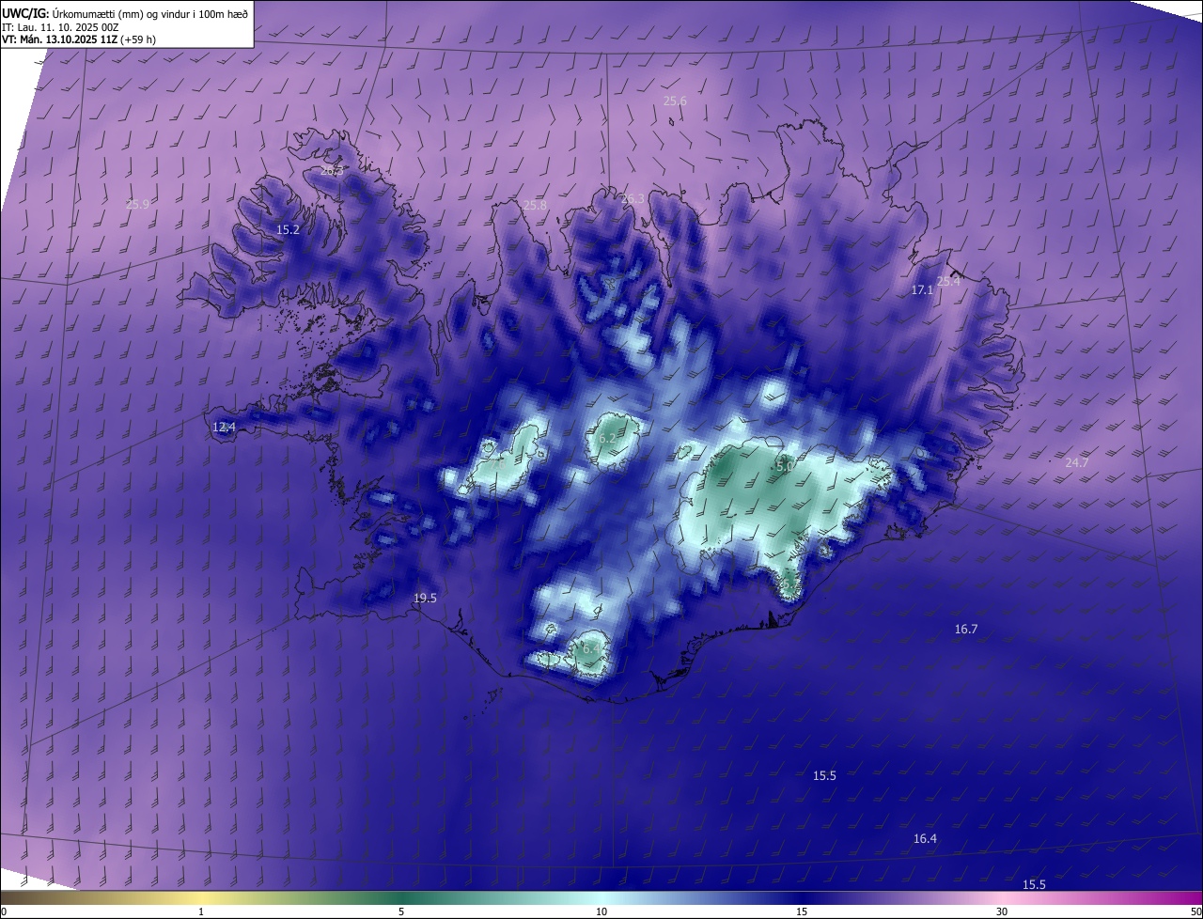Click the 24.7 value off the east coast

(1076, 462)
